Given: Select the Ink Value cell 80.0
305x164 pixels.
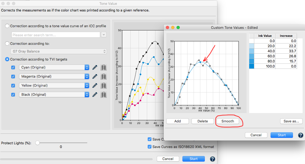Looking at the screenshot, I should (x=265, y=61).
